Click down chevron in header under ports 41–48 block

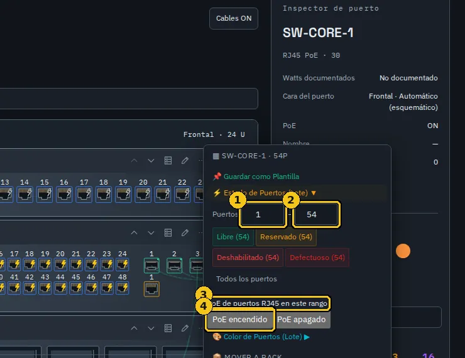pos(151,328)
